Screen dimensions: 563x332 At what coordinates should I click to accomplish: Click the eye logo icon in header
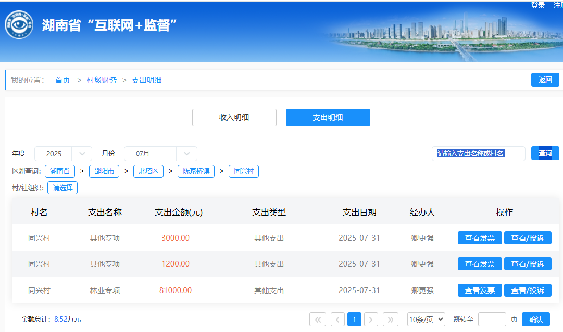click(x=19, y=25)
